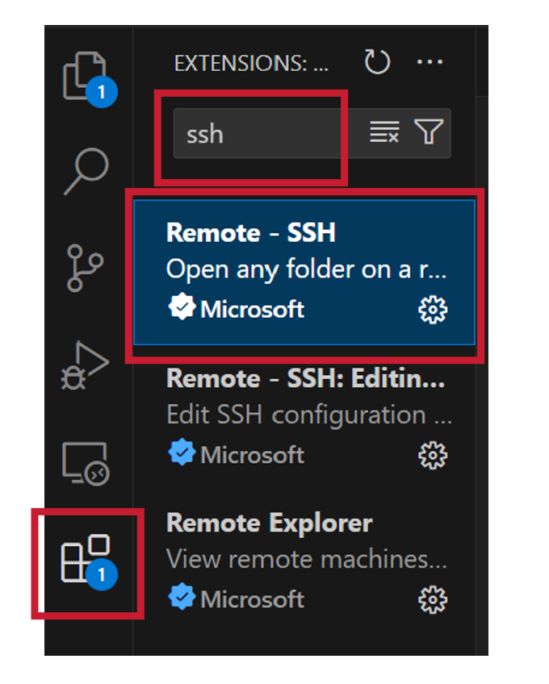549x684 pixels.
Task: Click the EXTENSIONS panel title
Action: coord(251,63)
